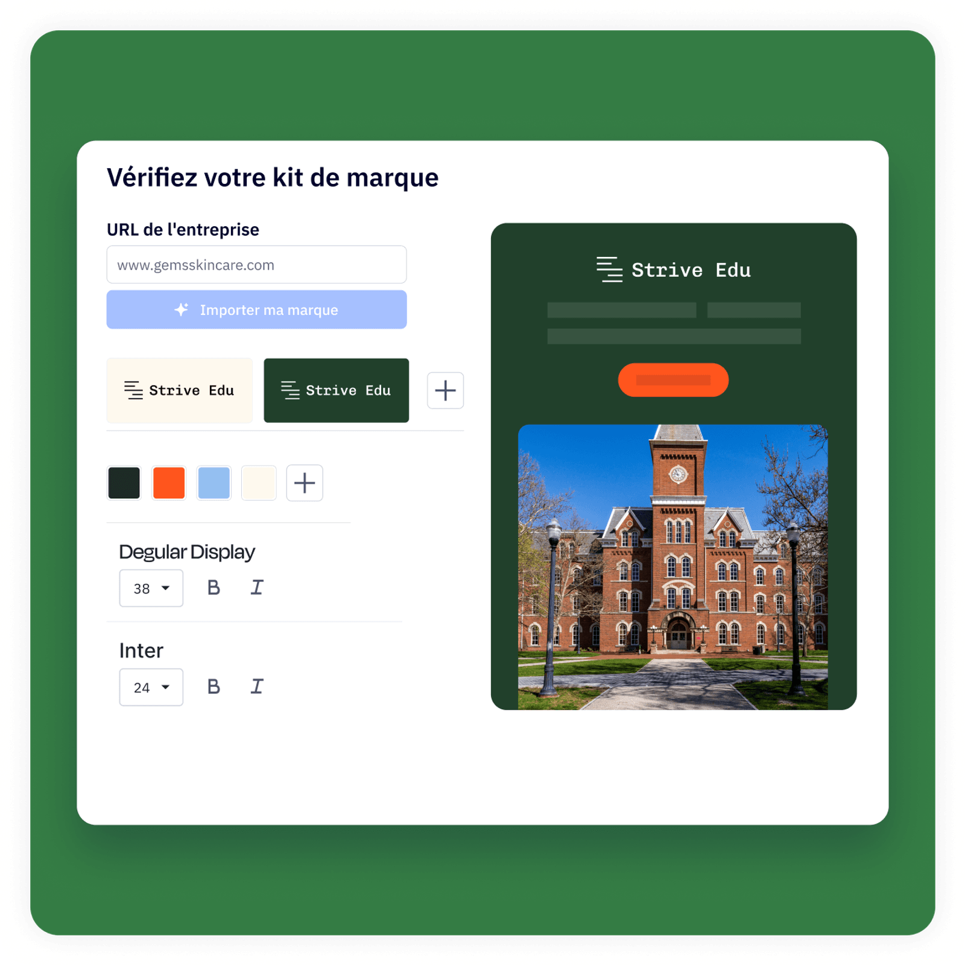Image resolution: width=965 pixels, height=965 pixels.
Task: Select the orange color swatch
Action: pos(169,483)
